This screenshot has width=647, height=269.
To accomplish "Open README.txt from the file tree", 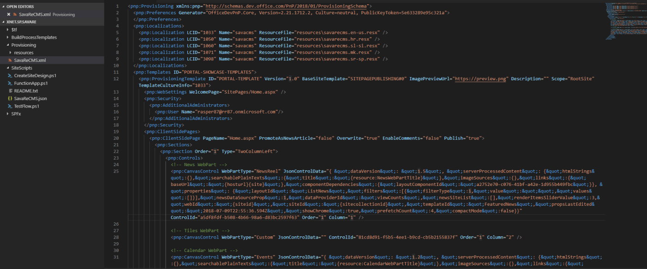I will tap(26, 90).
